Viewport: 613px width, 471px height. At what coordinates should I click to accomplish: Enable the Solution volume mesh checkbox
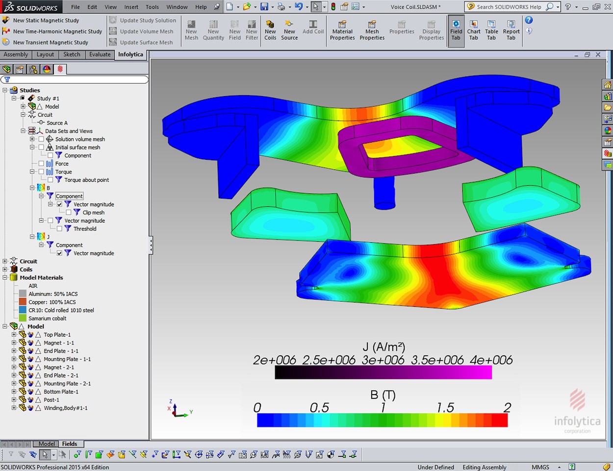(x=41, y=139)
